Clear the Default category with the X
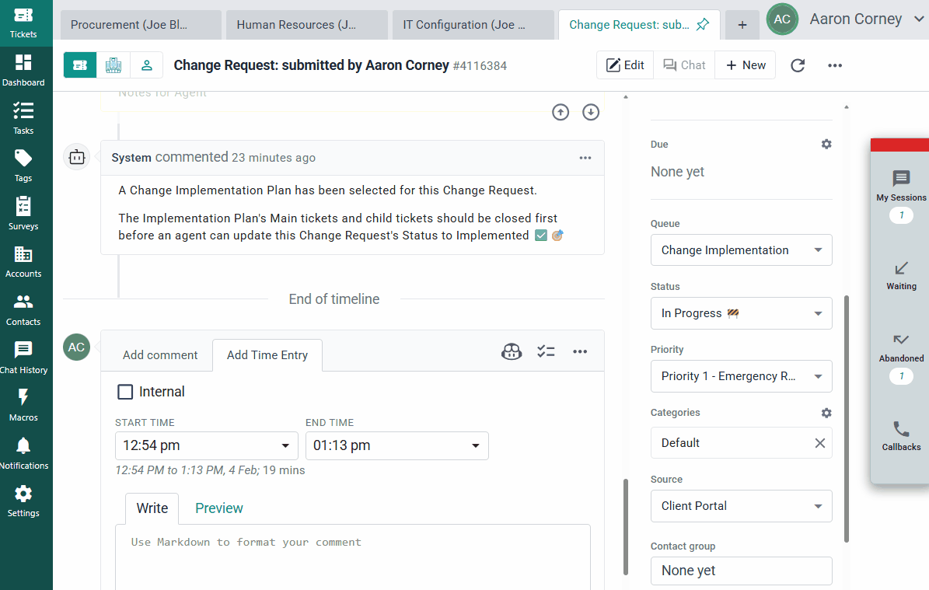 point(819,443)
